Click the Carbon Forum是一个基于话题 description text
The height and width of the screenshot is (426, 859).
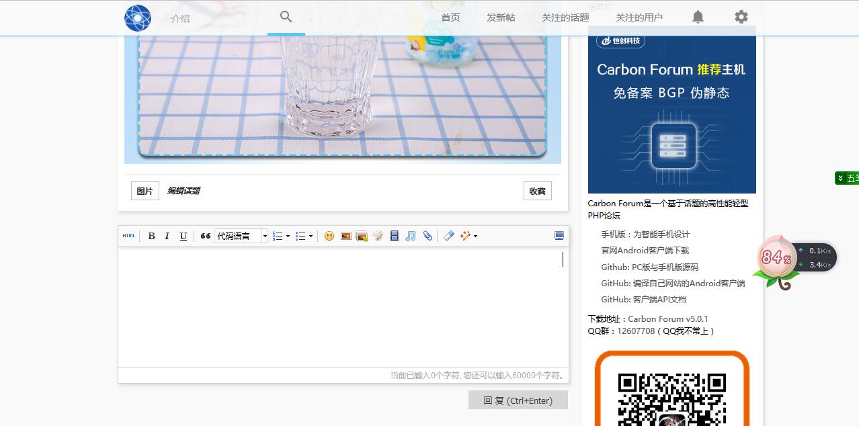[668, 209]
